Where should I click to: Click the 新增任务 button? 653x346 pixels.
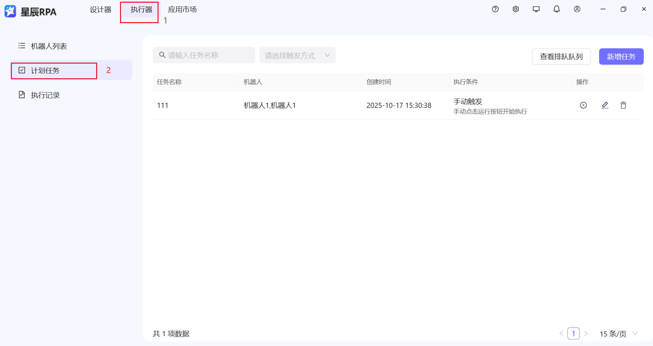click(621, 56)
